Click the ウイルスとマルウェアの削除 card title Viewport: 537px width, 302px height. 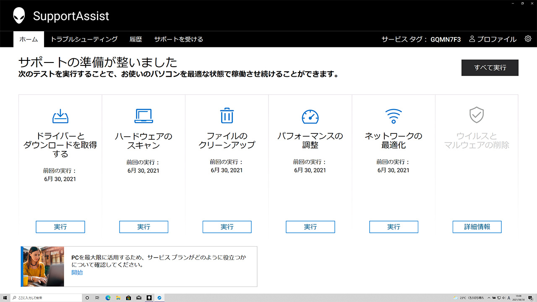pyautogui.click(x=477, y=141)
